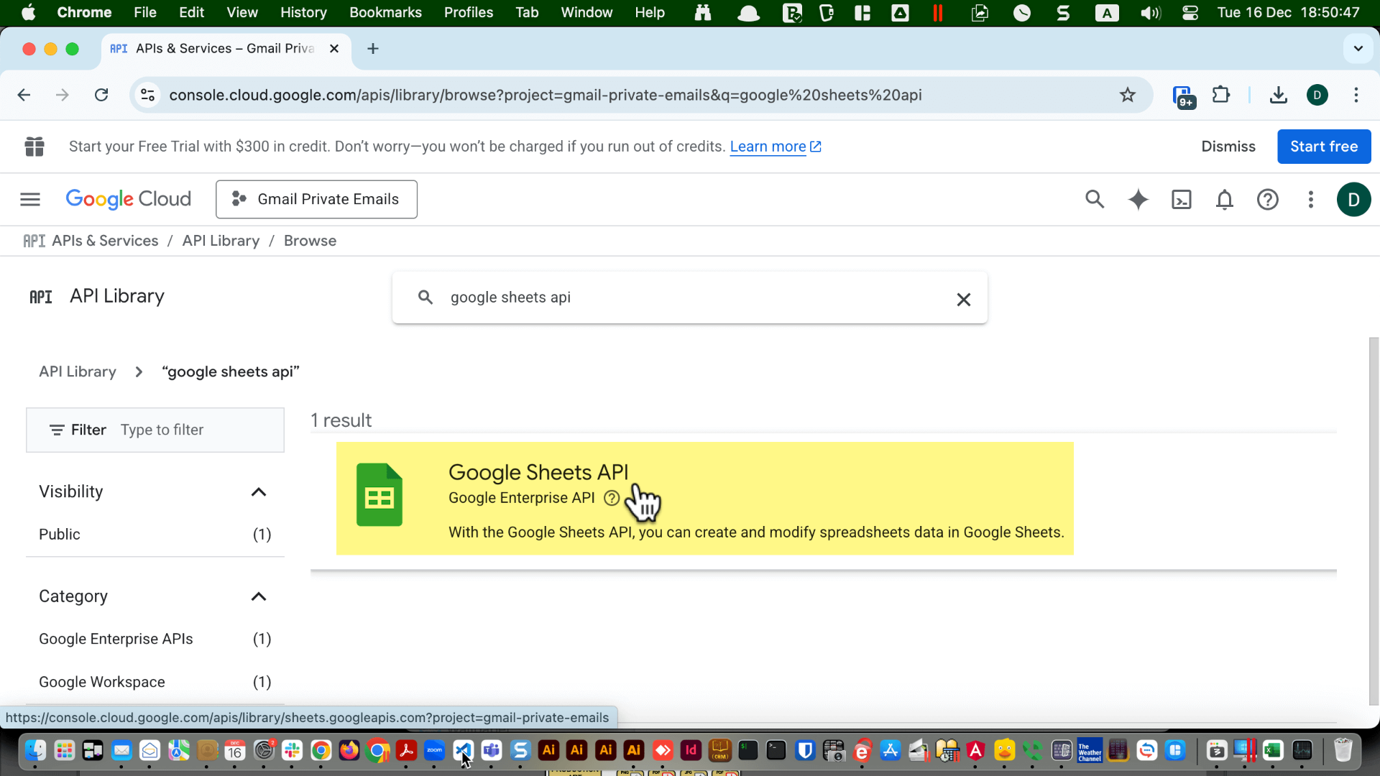Click the search magnifier in the top bar
This screenshot has height=776, width=1380.
pos(1094,200)
